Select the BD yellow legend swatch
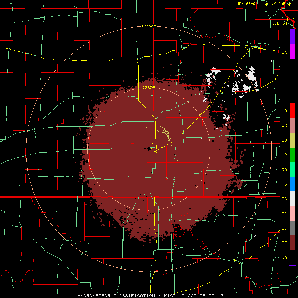 292,140
